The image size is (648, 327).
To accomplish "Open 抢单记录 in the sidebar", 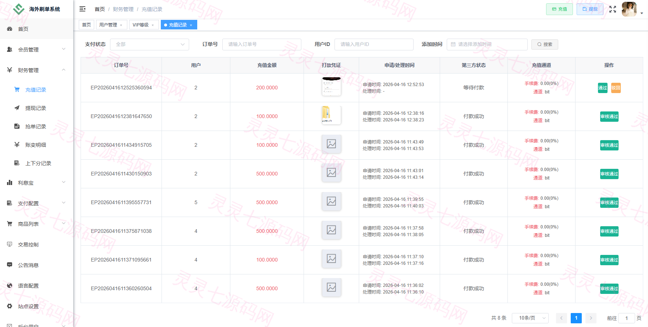I will click(36, 127).
